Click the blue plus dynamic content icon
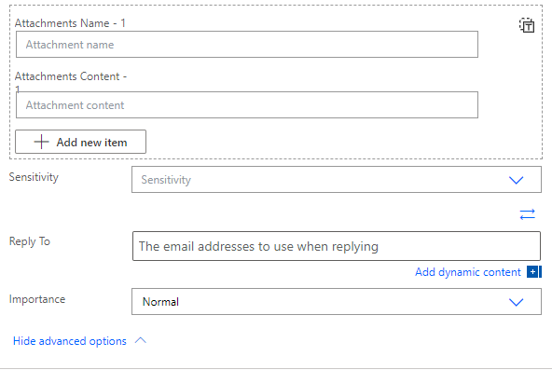The image size is (552, 370). [x=534, y=271]
